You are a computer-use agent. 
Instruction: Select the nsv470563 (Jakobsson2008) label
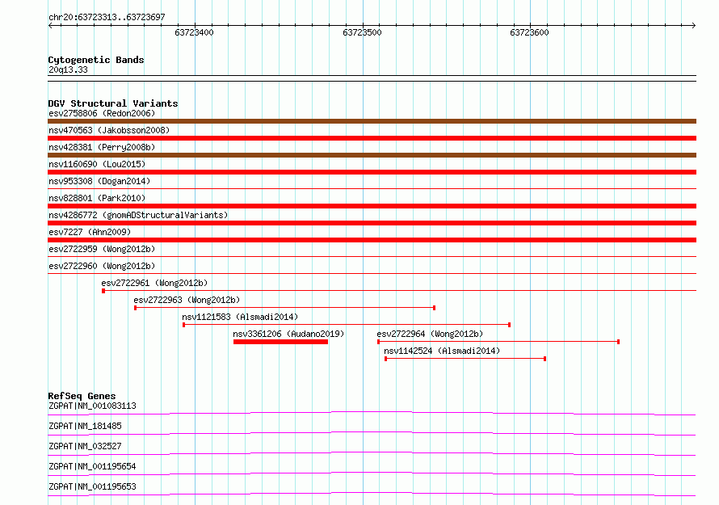tap(109, 130)
